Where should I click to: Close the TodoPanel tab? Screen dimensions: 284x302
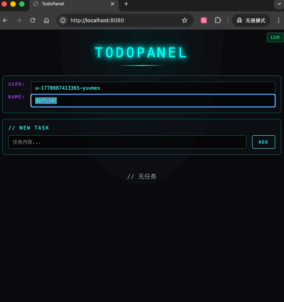[112, 4]
